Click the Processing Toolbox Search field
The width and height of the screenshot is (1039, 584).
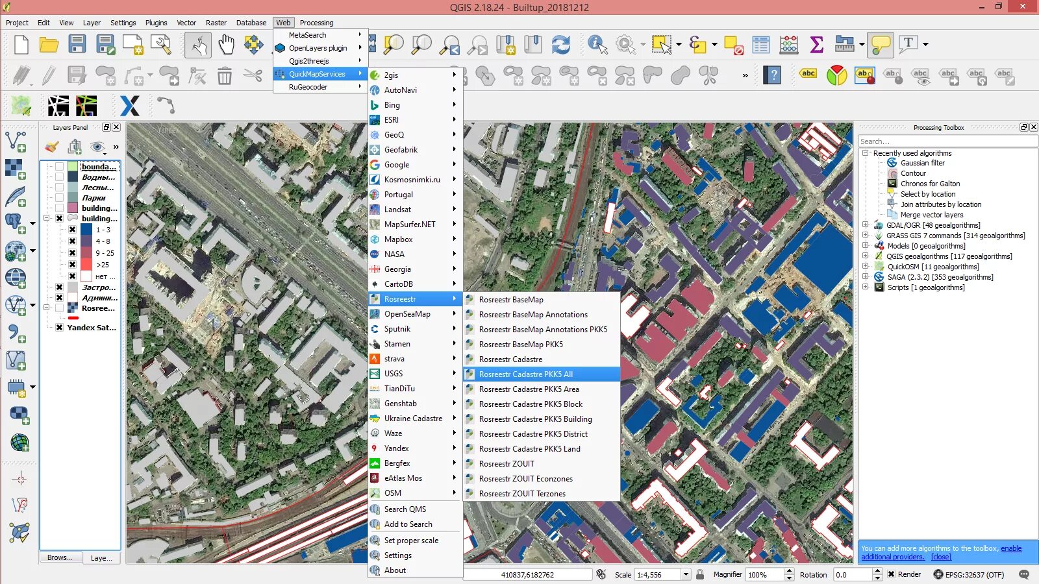947,141
